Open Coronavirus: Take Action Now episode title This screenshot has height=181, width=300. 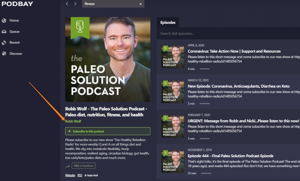pos(234,51)
